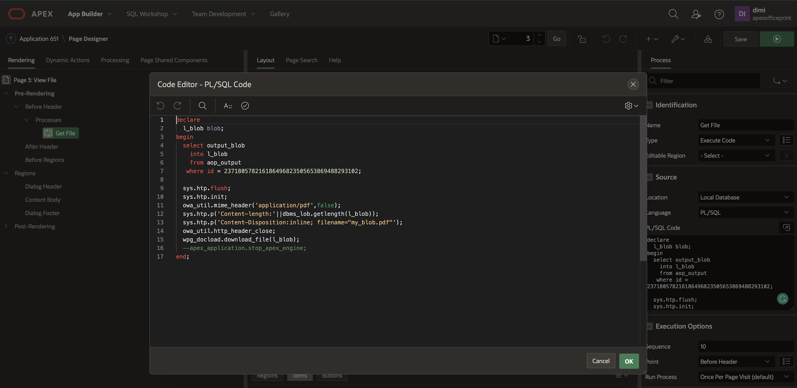Switch to the Dynamic Actions tab

coord(68,60)
